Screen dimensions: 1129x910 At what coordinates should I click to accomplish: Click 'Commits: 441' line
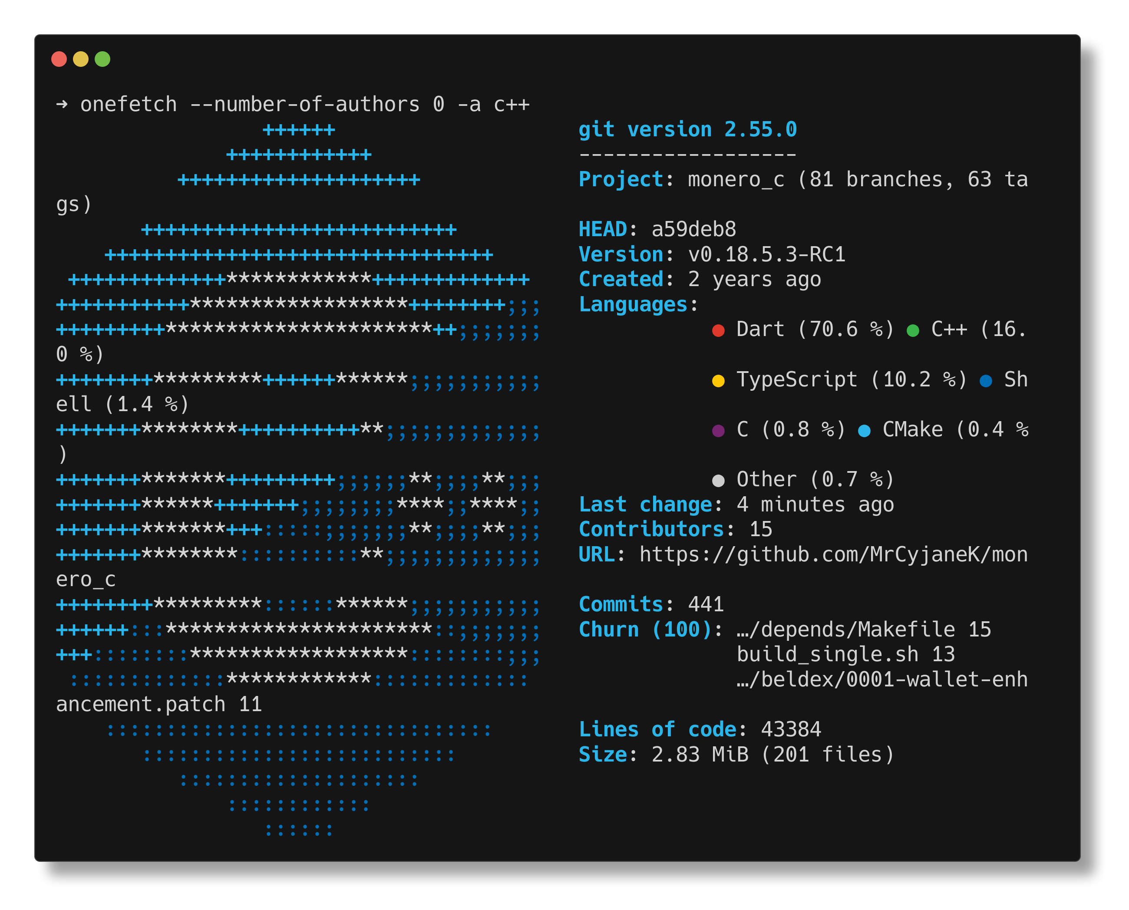[x=651, y=604]
